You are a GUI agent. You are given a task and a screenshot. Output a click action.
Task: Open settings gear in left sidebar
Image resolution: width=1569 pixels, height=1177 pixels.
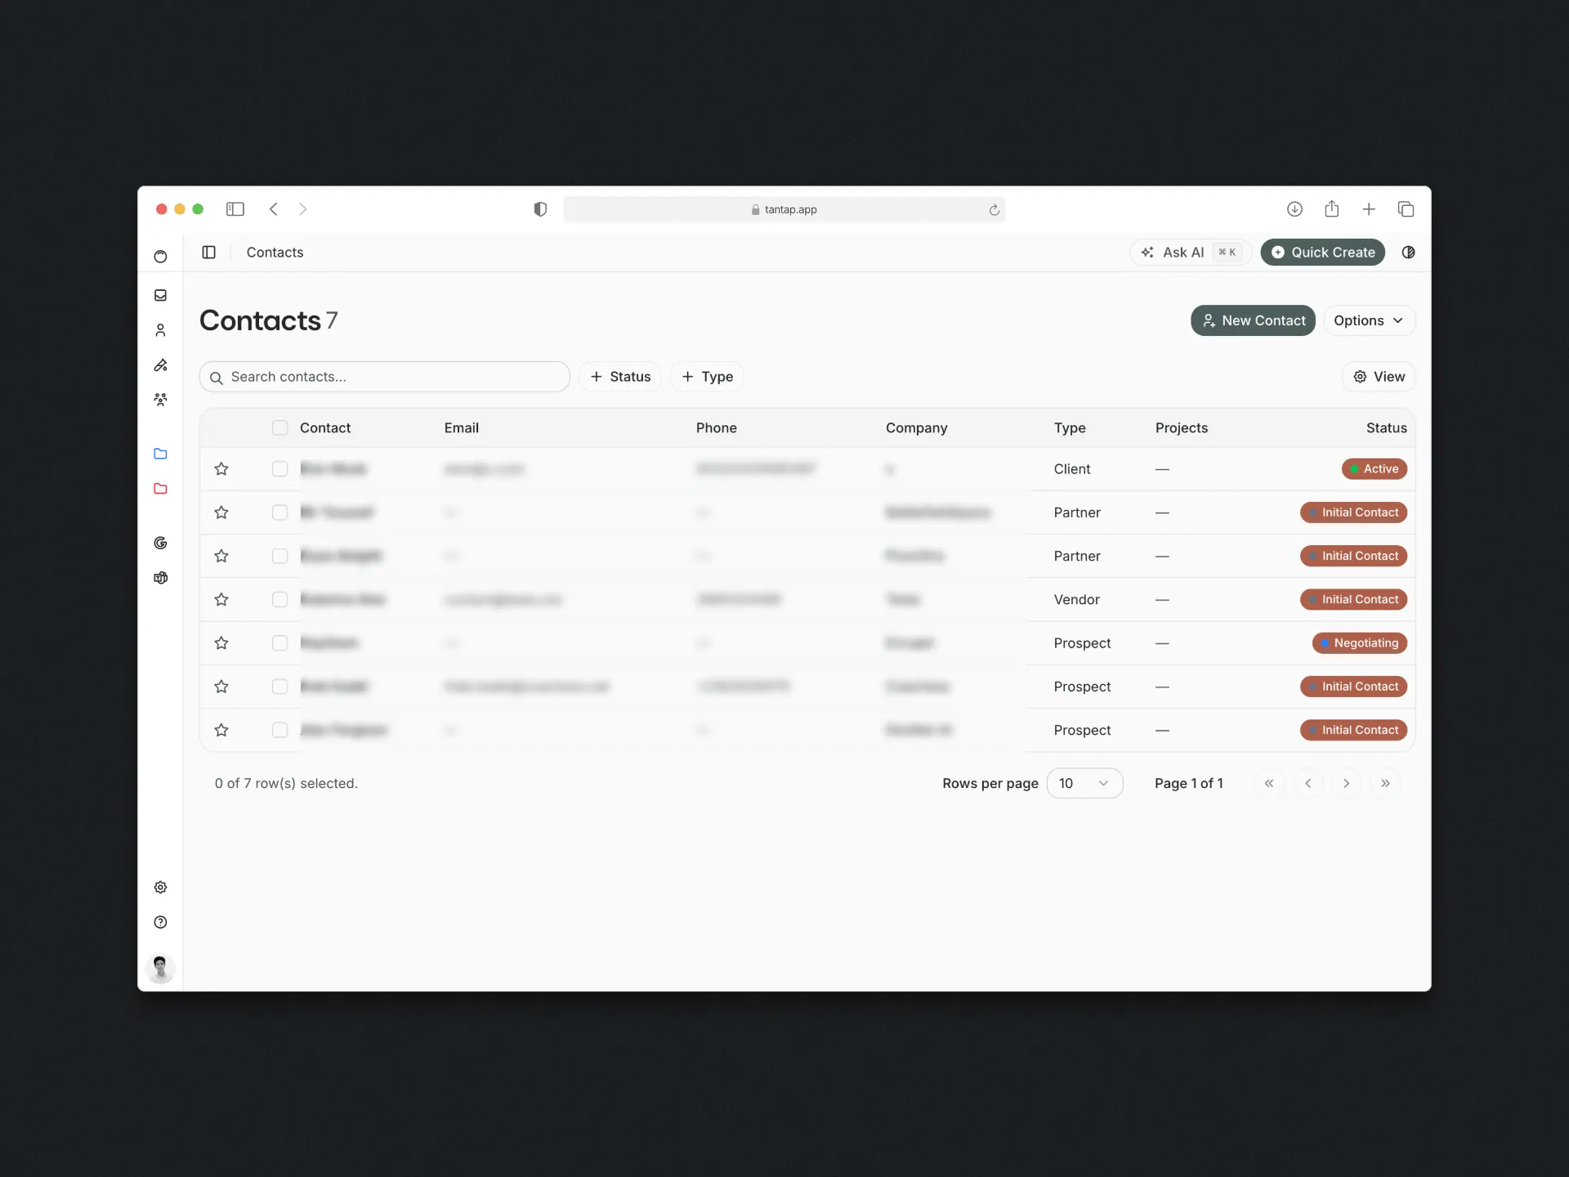(160, 887)
